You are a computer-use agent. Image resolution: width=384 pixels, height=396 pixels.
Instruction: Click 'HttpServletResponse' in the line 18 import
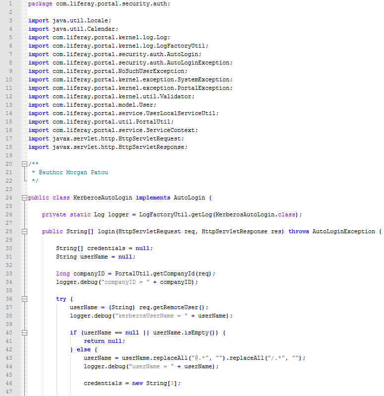tap(151, 147)
